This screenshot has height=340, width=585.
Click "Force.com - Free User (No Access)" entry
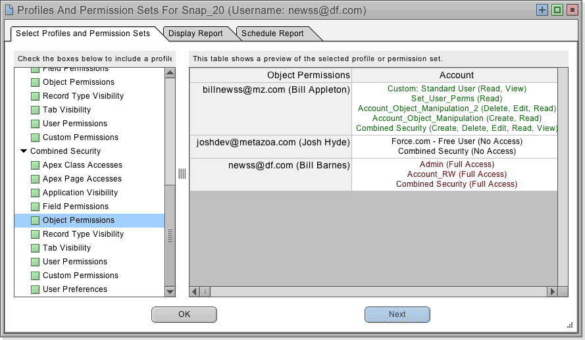pyautogui.click(x=457, y=141)
